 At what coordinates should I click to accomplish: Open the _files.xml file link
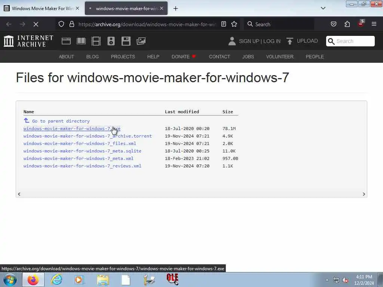click(80, 143)
